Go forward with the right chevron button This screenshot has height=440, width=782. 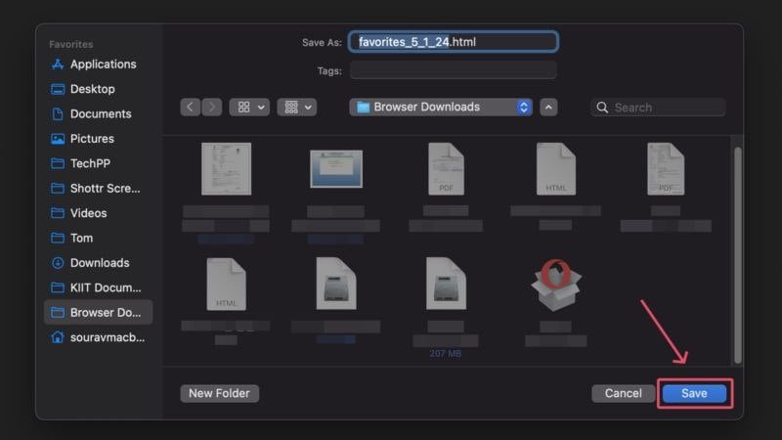(x=212, y=108)
